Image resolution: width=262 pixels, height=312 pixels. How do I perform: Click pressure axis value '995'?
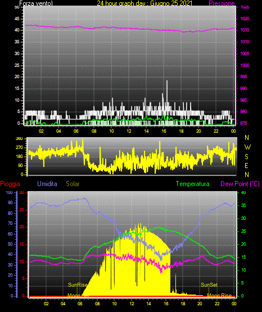[x=243, y=76]
